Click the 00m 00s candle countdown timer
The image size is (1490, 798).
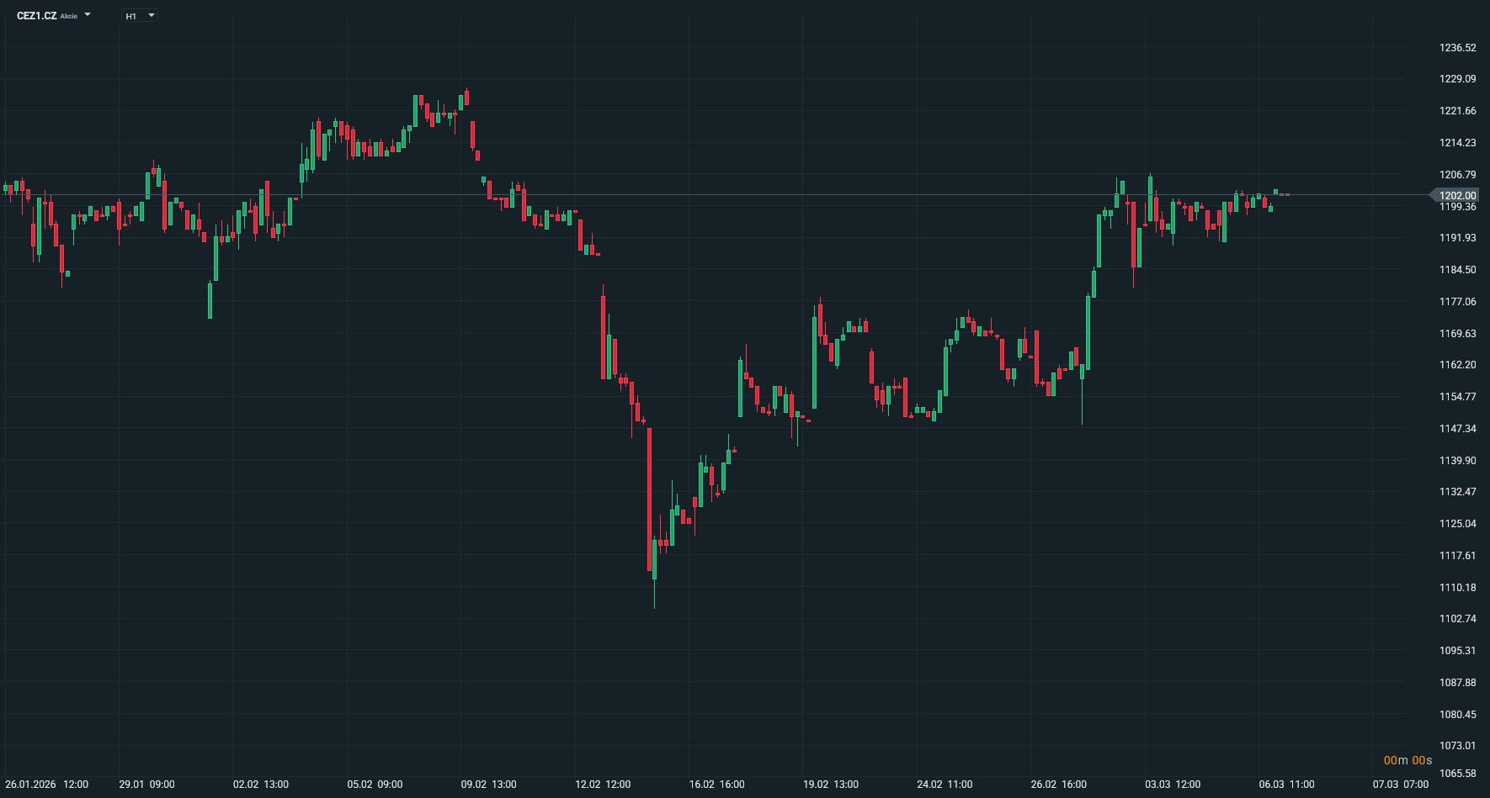(1408, 760)
